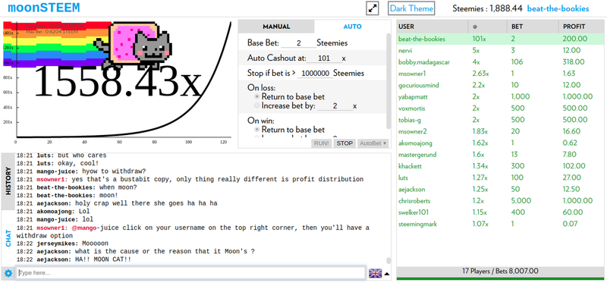Click the Base Bet amount field
607x283 pixels.
tap(299, 43)
